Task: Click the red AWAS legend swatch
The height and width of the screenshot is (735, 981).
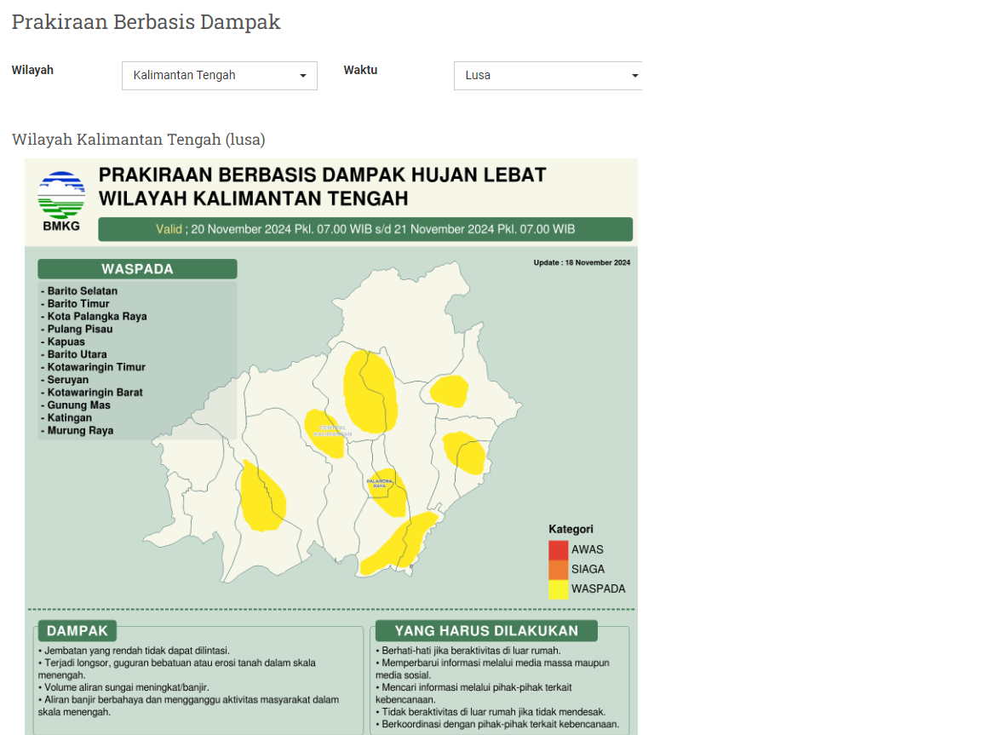Action: tap(558, 550)
